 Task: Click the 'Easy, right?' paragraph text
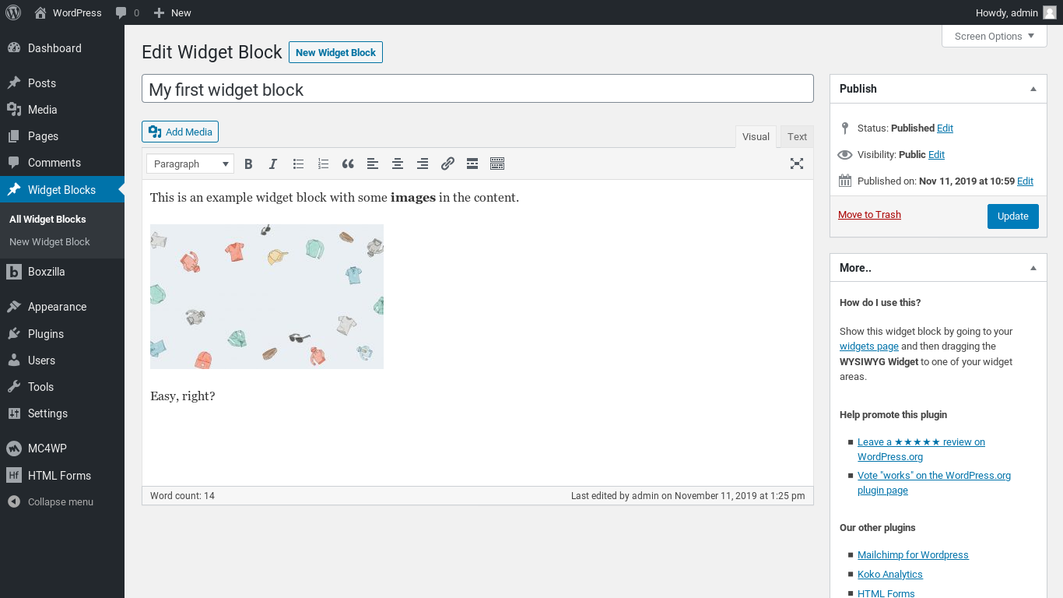click(183, 396)
